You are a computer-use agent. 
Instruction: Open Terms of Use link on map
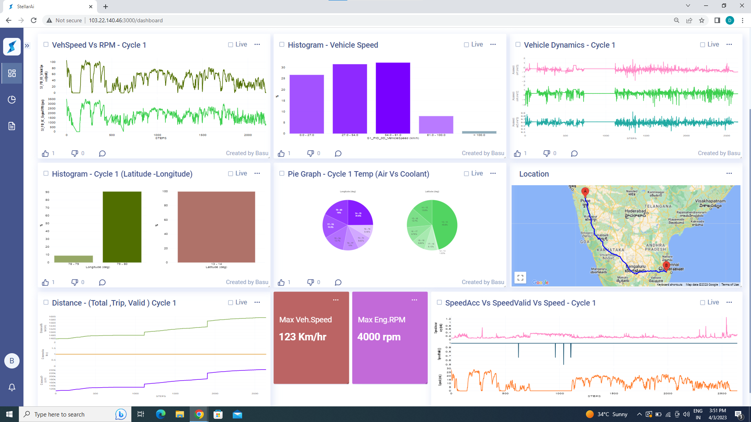tap(730, 285)
